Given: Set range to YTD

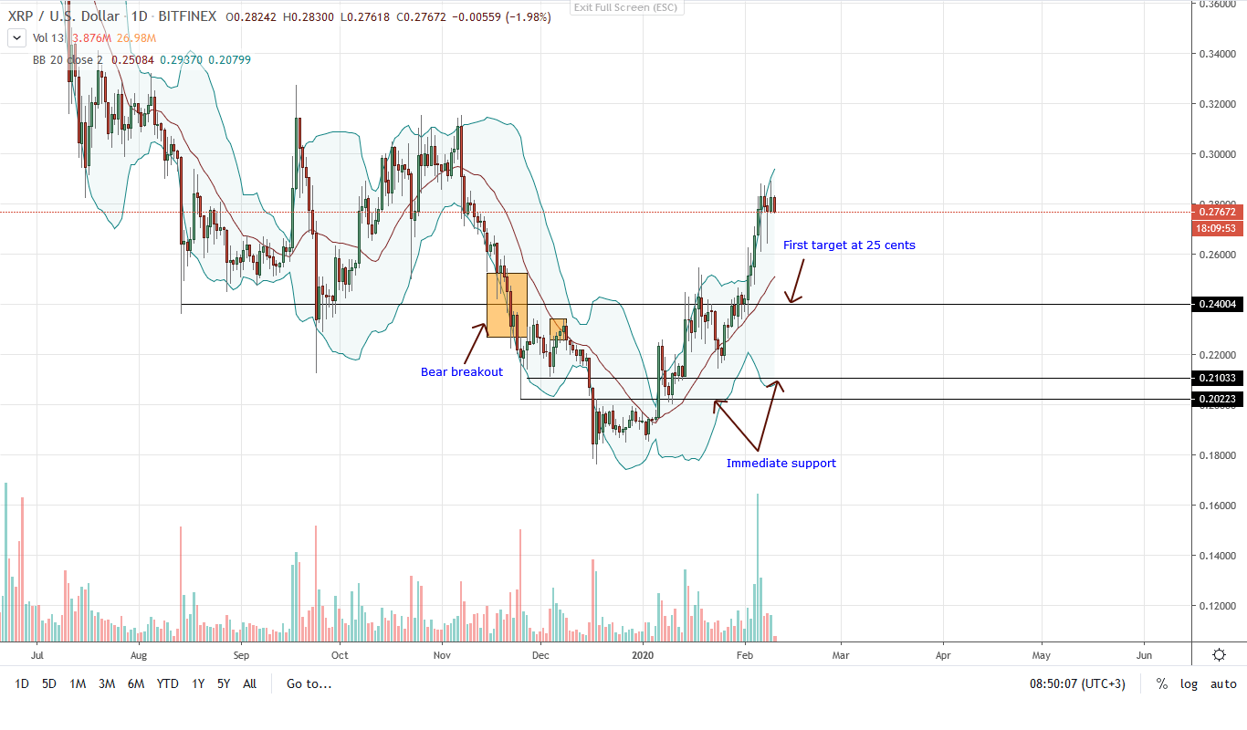Looking at the screenshot, I should [x=167, y=683].
